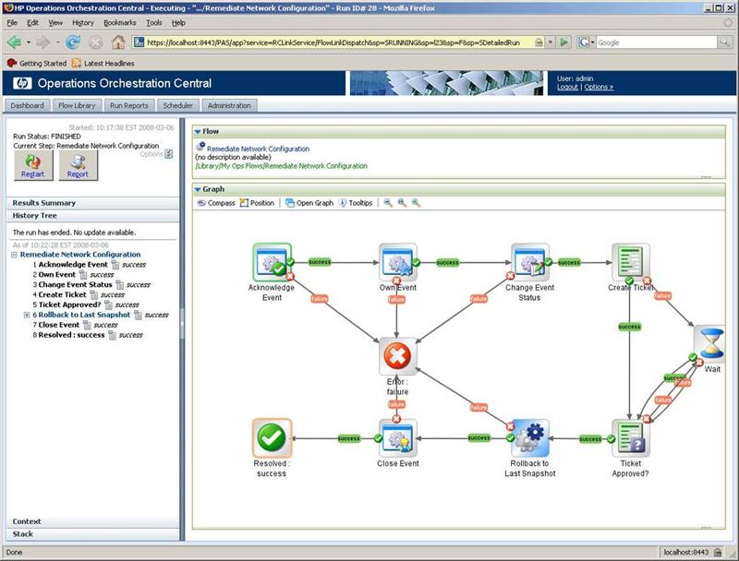Click the green Go arrow next to URL
Screen dimensions: 739x561
tap(563, 42)
